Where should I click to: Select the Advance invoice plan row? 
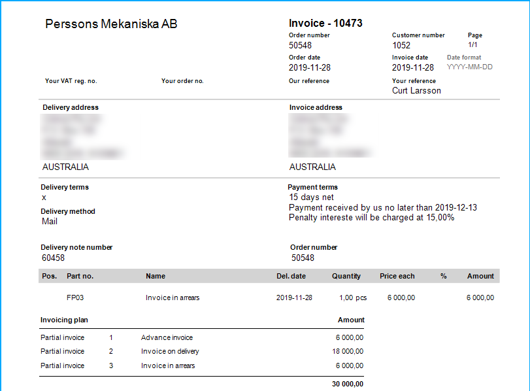[167, 337]
